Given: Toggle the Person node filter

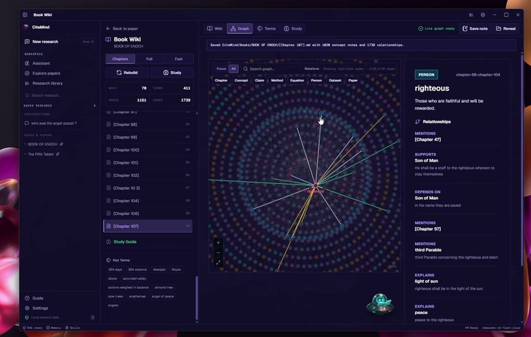Looking at the screenshot, I should 316,80.
